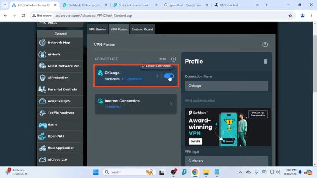Screen dimensions: 317x178
Task: Open Task View in the taskbar
Action: [x=161, y=172]
